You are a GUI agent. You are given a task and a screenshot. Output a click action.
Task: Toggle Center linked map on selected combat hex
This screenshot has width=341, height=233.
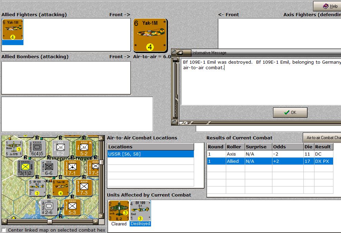pos(4,230)
